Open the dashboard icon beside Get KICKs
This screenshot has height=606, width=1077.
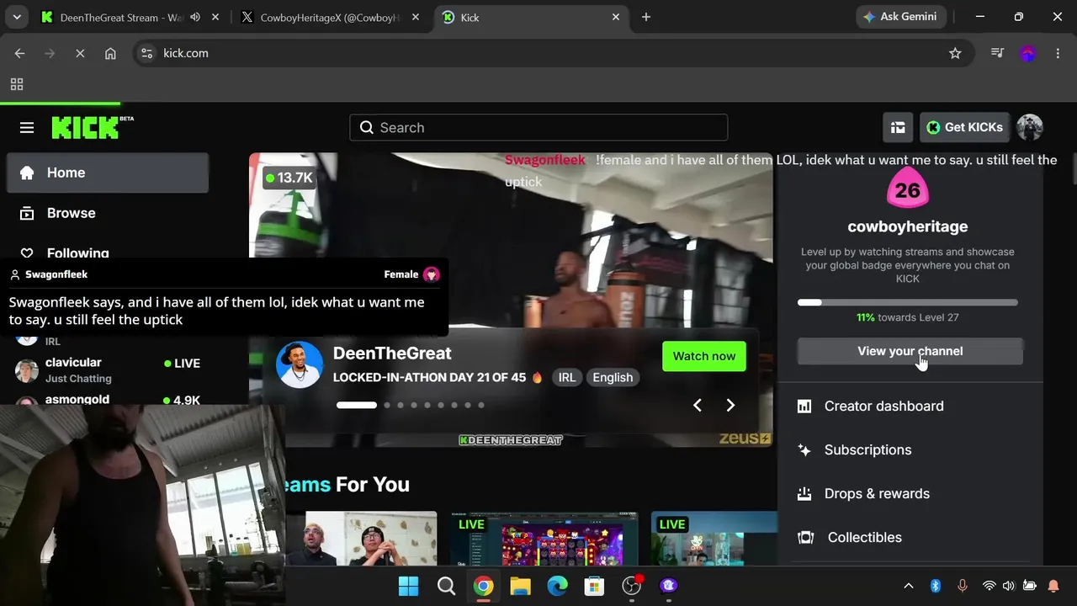[x=898, y=127]
